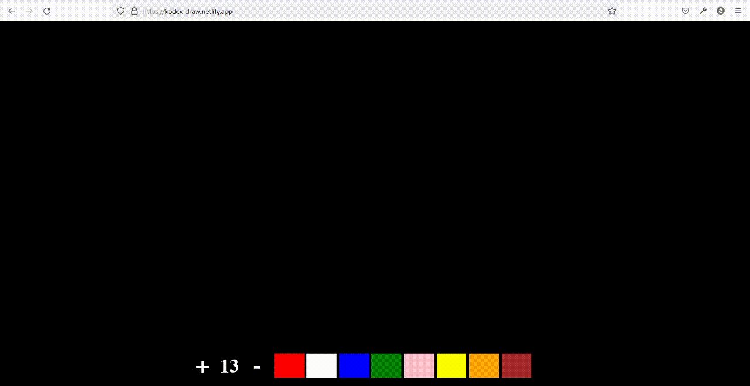This screenshot has height=386, width=750.
Task: Reload the current page
Action: pyautogui.click(x=47, y=11)
